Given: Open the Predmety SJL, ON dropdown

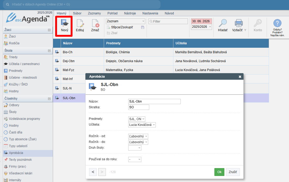Looking at the screenshot, I should point(137,119).
